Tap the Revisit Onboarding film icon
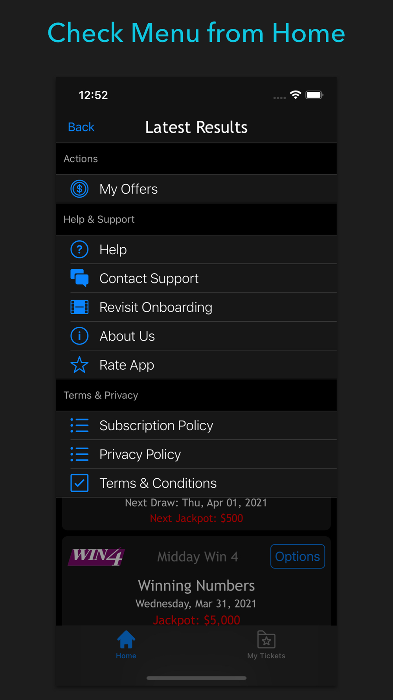 point(79,307)
